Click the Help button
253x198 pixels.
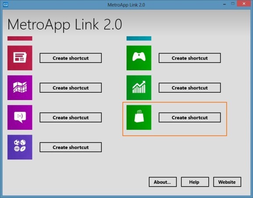(x=195, y=182)
